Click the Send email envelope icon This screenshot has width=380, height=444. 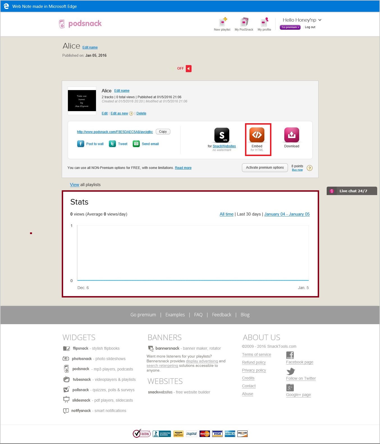point(136,144)
